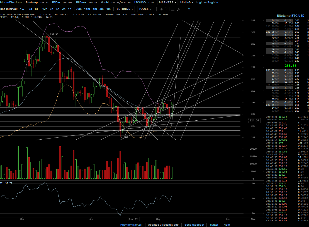309x227 pixels.
Task: Open the MINING dropdown menu
Action: (187, 2)
